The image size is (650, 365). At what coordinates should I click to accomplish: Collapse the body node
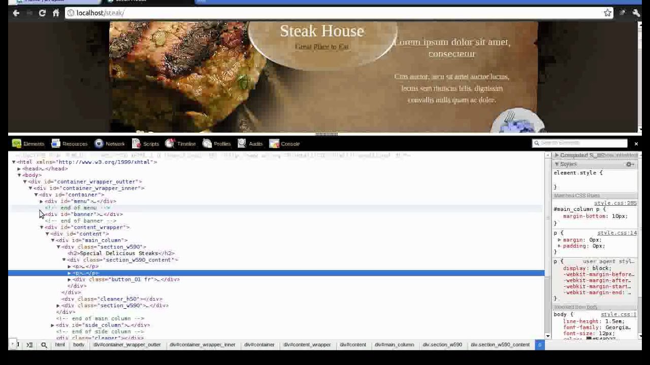pyautogui.click(x=19, y=175)
